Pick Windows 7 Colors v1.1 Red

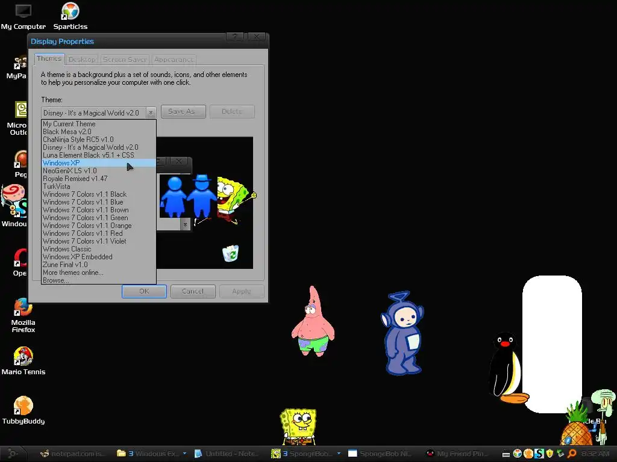tap(98, 233)
